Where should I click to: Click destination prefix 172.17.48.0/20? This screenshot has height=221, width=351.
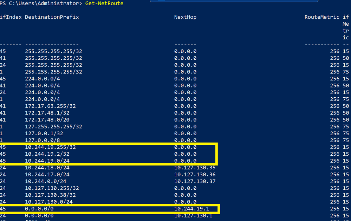(47, 120)
